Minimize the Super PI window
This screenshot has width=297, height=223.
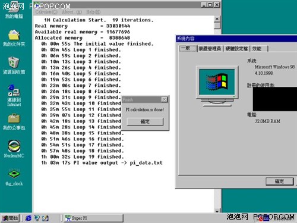204,5
